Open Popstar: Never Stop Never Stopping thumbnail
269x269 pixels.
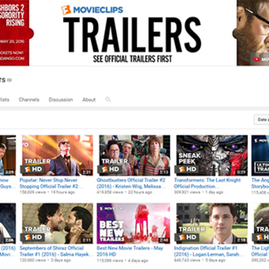[x=58, y=156]
